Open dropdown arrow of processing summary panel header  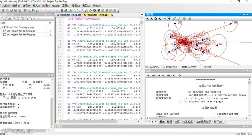46,75
